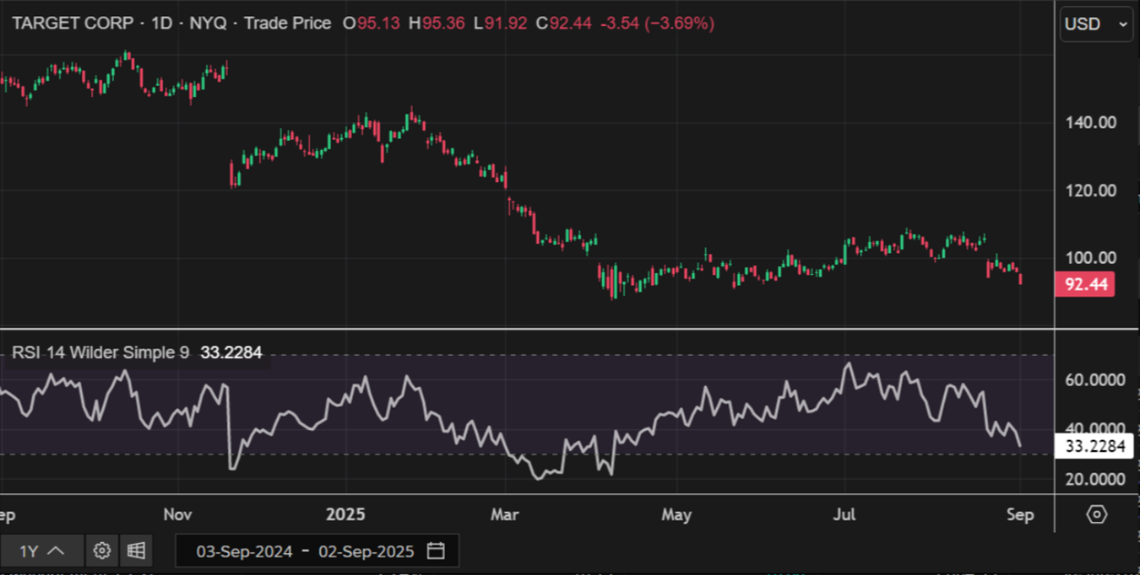Click the data table grid icon
The height and width of the screenshot is (575, 1140).
click(x=136, y=551)
